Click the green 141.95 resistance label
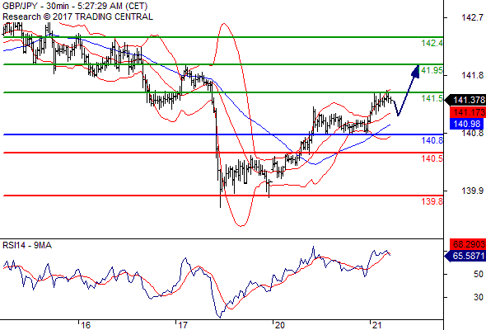Viewport: 486px width, 330px height. 431,70
